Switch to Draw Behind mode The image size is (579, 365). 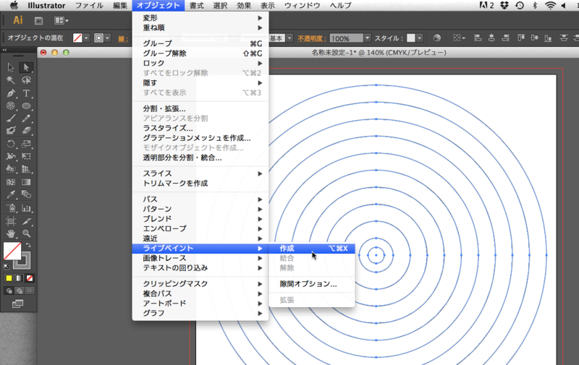[x=20, y=291]
